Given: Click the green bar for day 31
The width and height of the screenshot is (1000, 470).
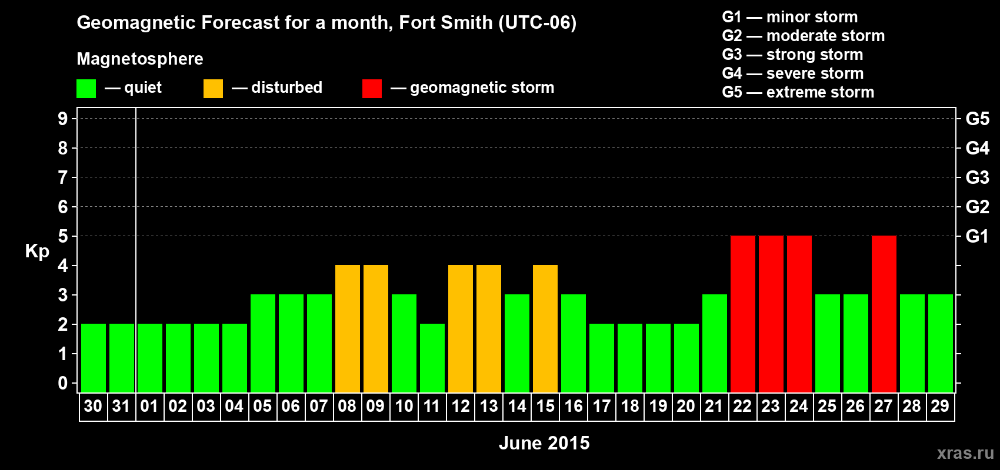Looking at the screenshot, I should point(122,358).
